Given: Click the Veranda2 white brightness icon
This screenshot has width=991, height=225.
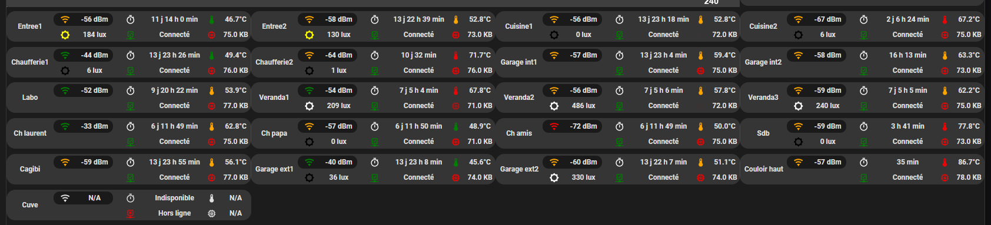Looking at the screenshot, I should pyautogui.click(x=554, y=106).
